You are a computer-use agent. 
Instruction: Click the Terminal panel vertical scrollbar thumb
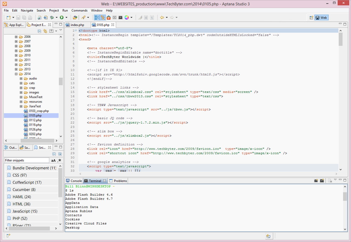pyautogui.click(x=345, y=196)
